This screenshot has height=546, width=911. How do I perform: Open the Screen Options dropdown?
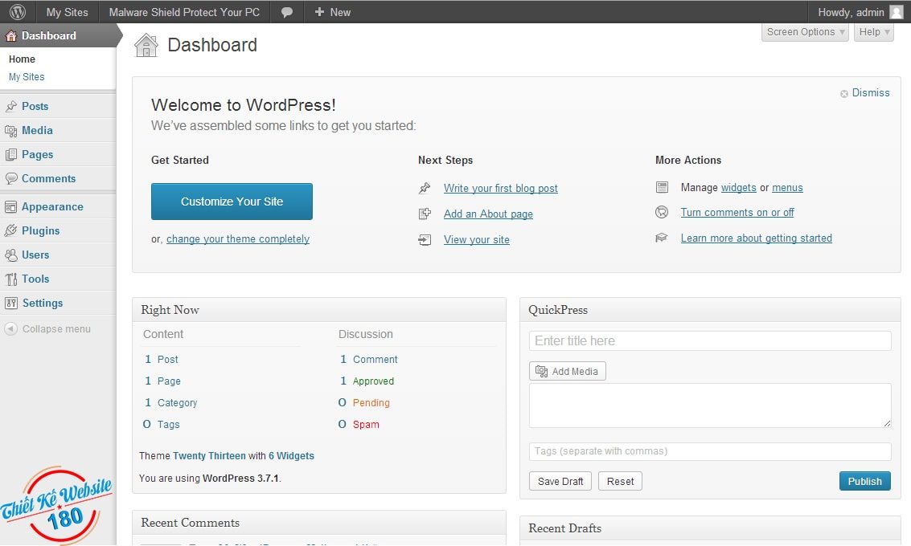(x=804, y=31)
